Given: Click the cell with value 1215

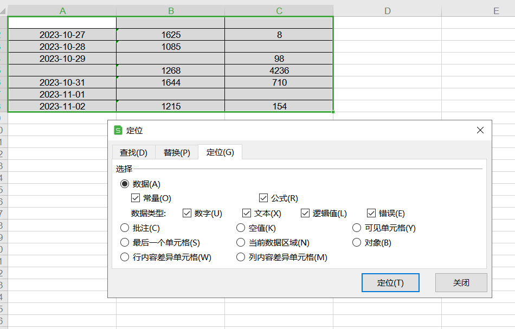Looking at the screenshot, I should pos(170,106).
